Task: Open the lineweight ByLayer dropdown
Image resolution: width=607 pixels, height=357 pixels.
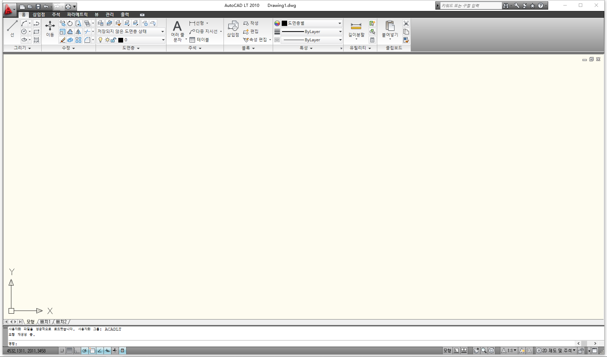Action: [x=312, y=31]
